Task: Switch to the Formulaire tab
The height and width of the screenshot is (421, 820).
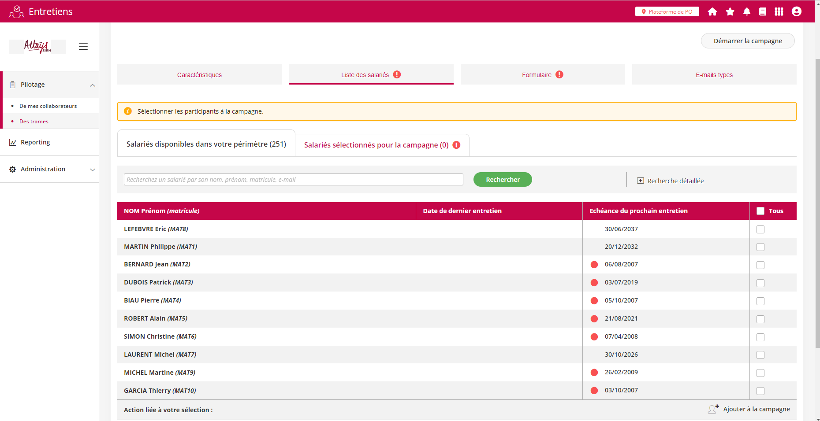Action: 542,75
